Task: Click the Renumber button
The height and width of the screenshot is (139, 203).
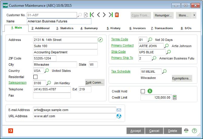Action: [163, 15]
